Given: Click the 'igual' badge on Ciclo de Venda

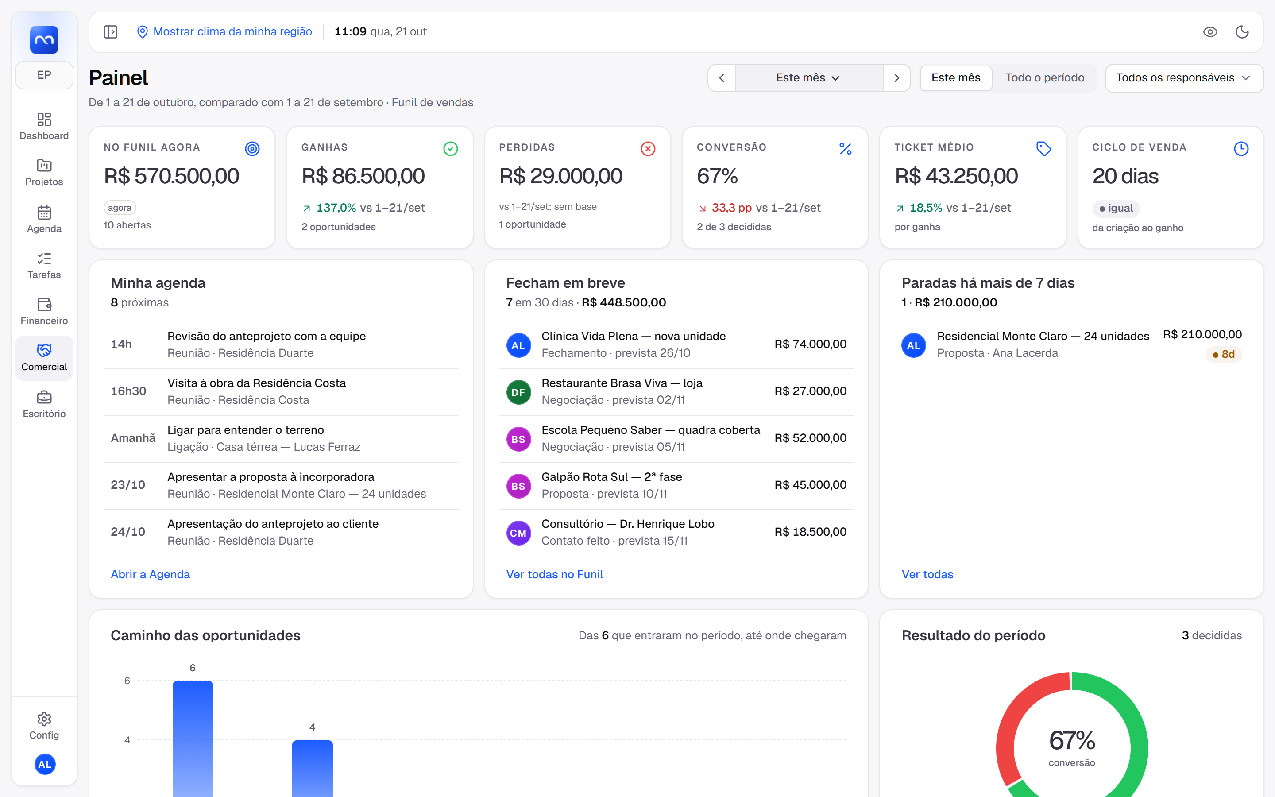Looking at the screenshot, I should (x=1116, y=208).
